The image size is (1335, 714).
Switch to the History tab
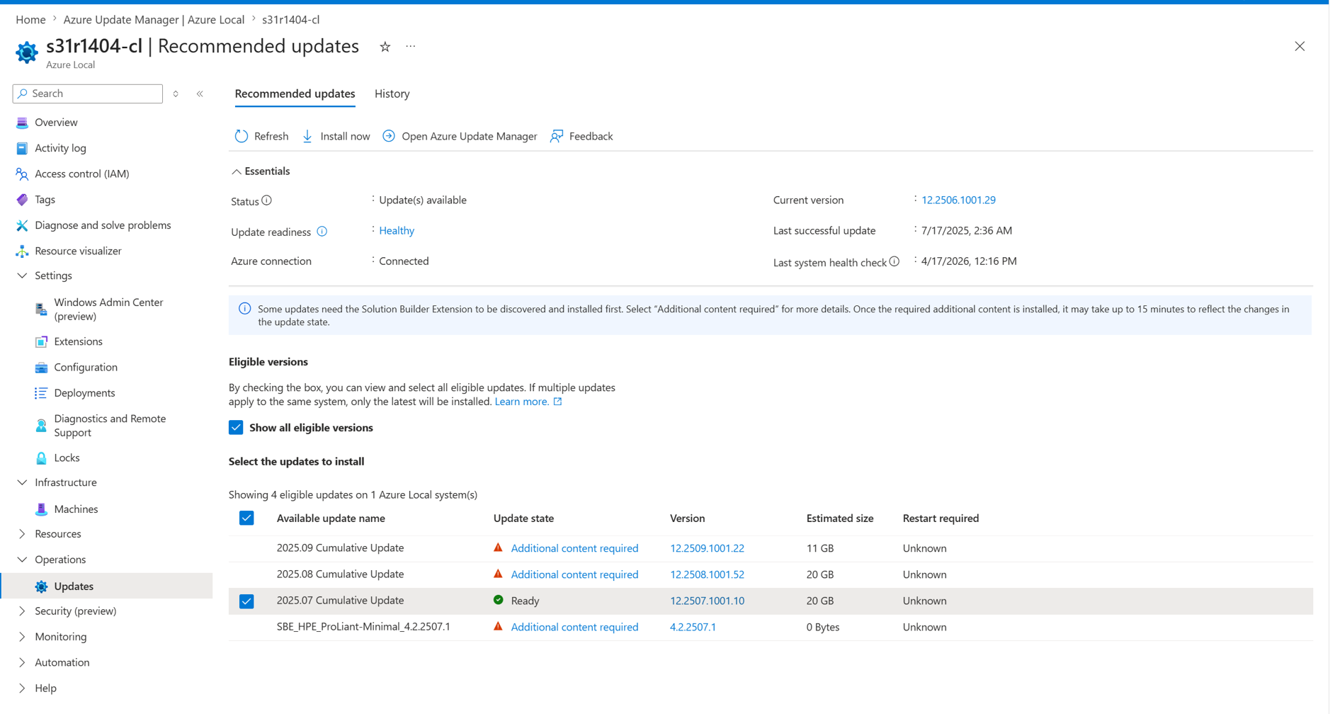(392, 93)
